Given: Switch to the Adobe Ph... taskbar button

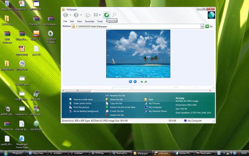Looking at the screenshot, I should coord(184,153).
